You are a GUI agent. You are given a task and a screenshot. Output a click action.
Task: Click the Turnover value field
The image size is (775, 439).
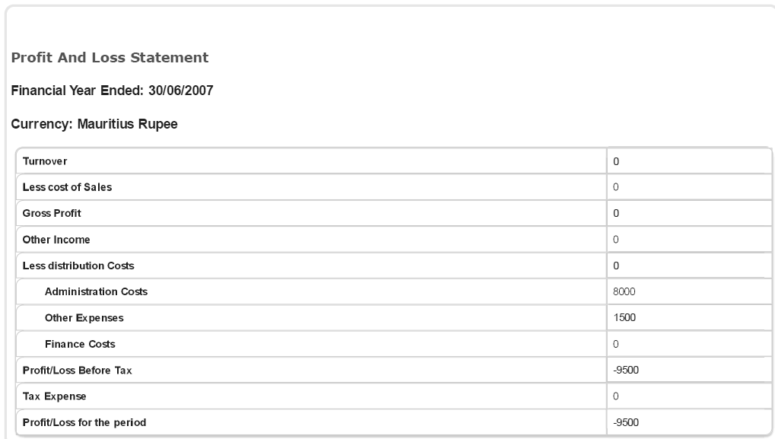(x=689, y=161)
